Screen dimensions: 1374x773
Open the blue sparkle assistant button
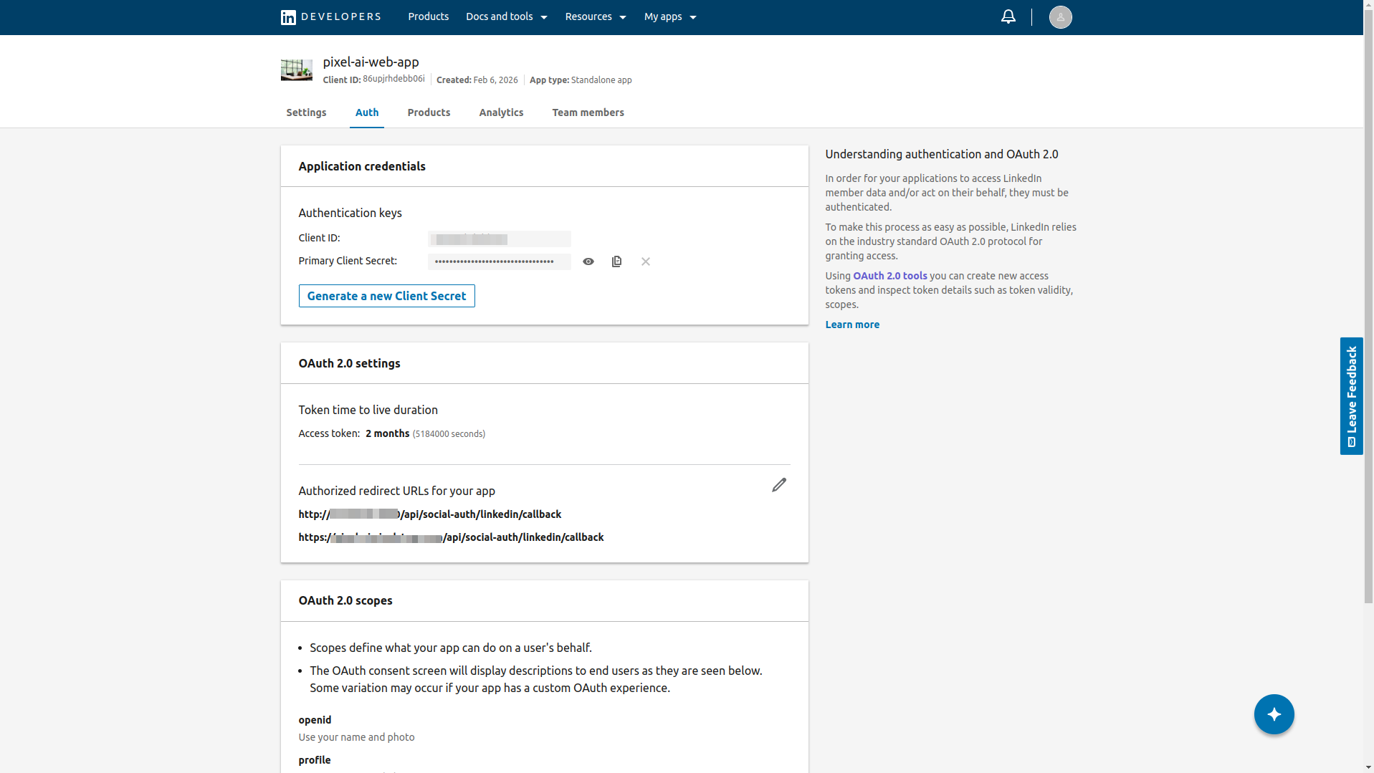click(1274, 714)
